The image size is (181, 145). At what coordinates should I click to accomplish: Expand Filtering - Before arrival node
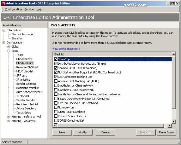9,117
